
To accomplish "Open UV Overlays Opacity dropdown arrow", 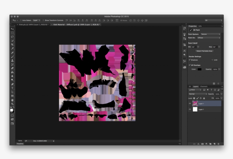I will (219, 69).
